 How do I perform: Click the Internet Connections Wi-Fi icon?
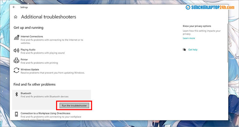17,38
